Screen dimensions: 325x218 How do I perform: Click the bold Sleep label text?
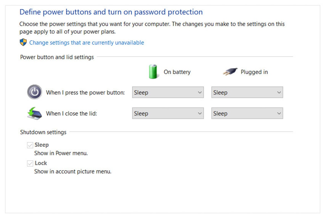(x=42, y=145)
